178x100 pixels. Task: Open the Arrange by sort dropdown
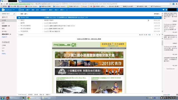tap(157, 14)
